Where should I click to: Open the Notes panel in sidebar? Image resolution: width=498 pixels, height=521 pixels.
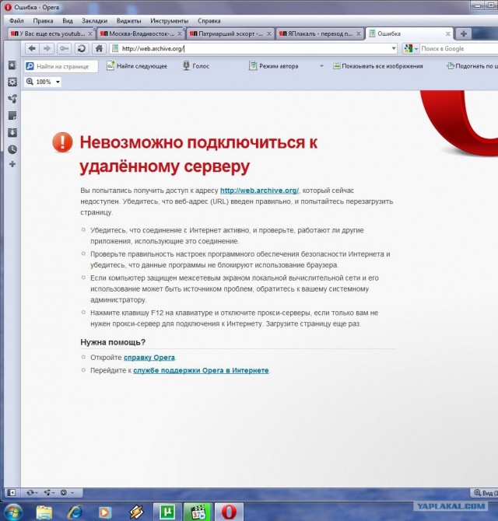[12, 116]
